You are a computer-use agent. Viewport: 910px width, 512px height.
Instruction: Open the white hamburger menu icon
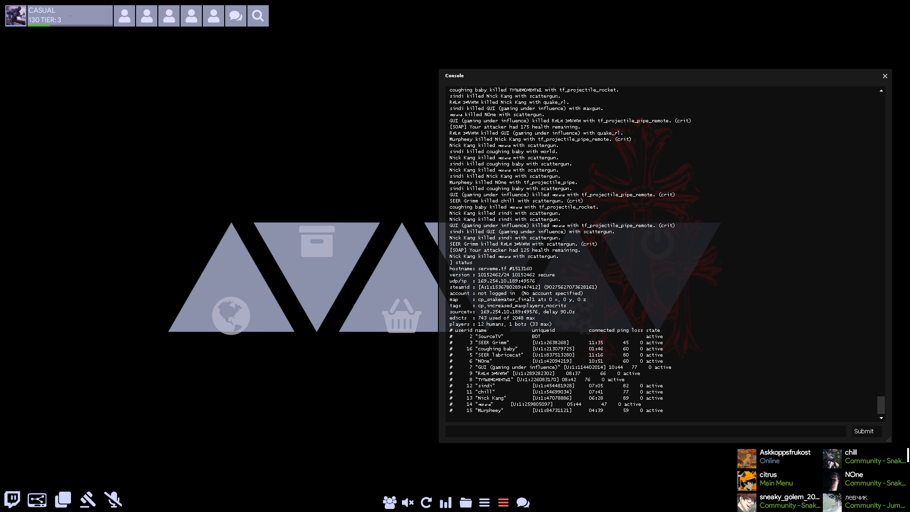484,503
